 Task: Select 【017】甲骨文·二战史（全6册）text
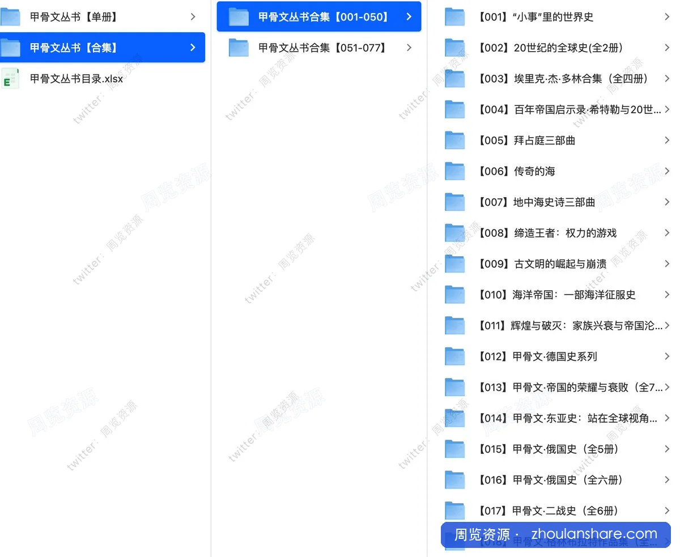click(547, 511)
